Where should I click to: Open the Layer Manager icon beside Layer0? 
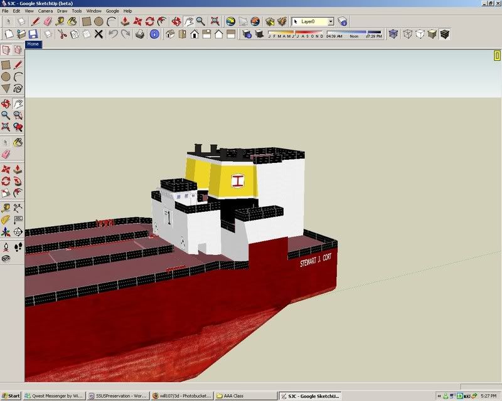[343, 21]
